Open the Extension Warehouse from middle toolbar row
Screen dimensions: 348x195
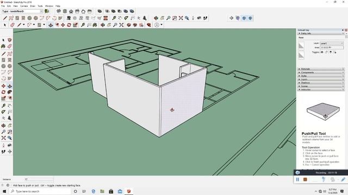(x=148, y=25)
